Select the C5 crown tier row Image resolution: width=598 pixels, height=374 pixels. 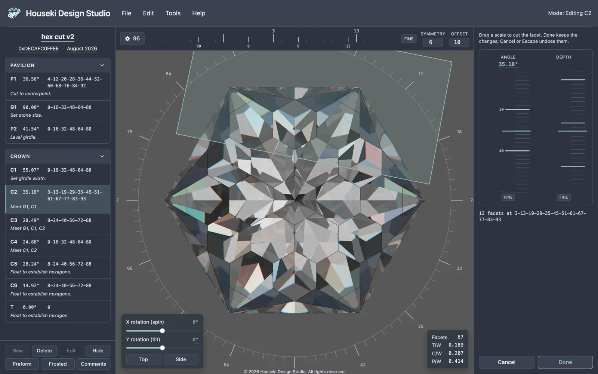[58, 267]
